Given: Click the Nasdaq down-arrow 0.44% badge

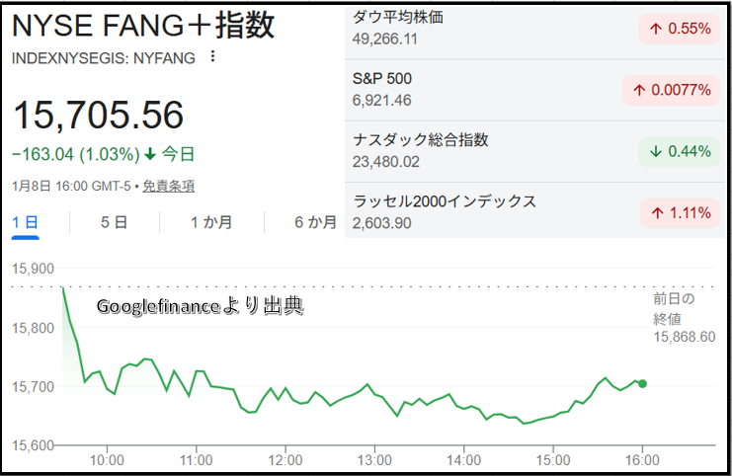Looking at the screenshot, I should (680, 151).
